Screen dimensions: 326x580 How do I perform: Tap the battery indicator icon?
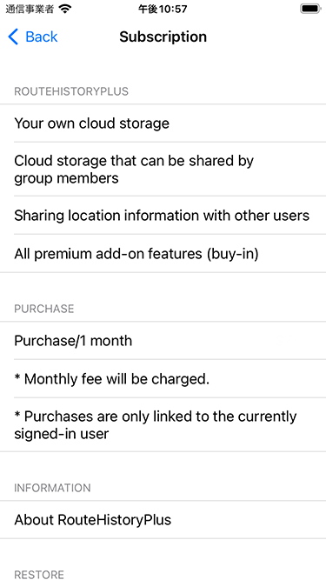coord(310,9)
